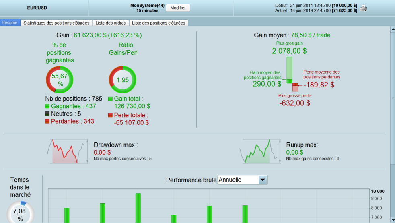Click the Temps dans le marché 7,08 % gauge
The height and width of the screenshot is (223, 395).
pos(20,212)
